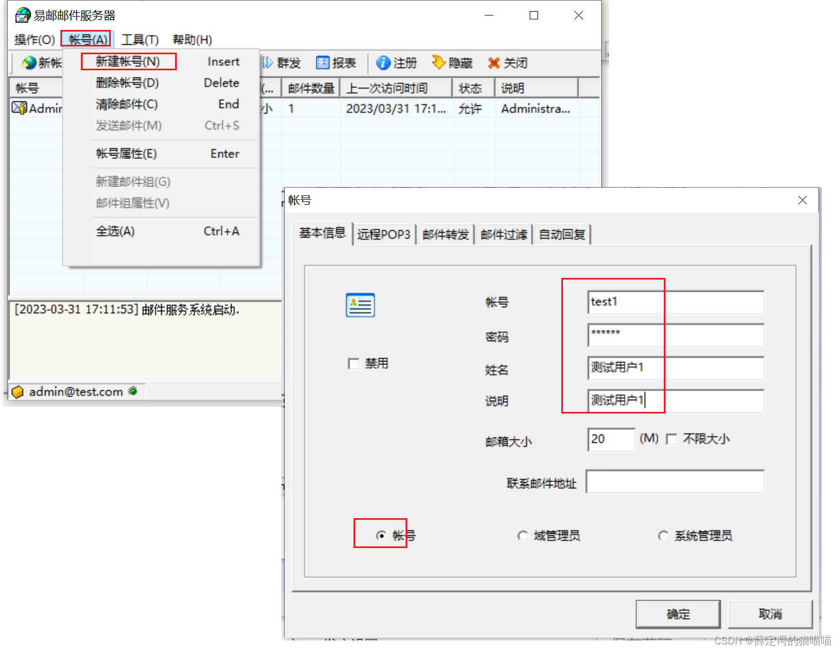Click the 取消 button
840x651 pixels.
(770, 614)
